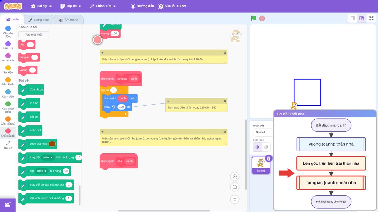The image size is (378, 212).
Task: Delete Sprite1 using trash icon
Action: coord(269,158)
